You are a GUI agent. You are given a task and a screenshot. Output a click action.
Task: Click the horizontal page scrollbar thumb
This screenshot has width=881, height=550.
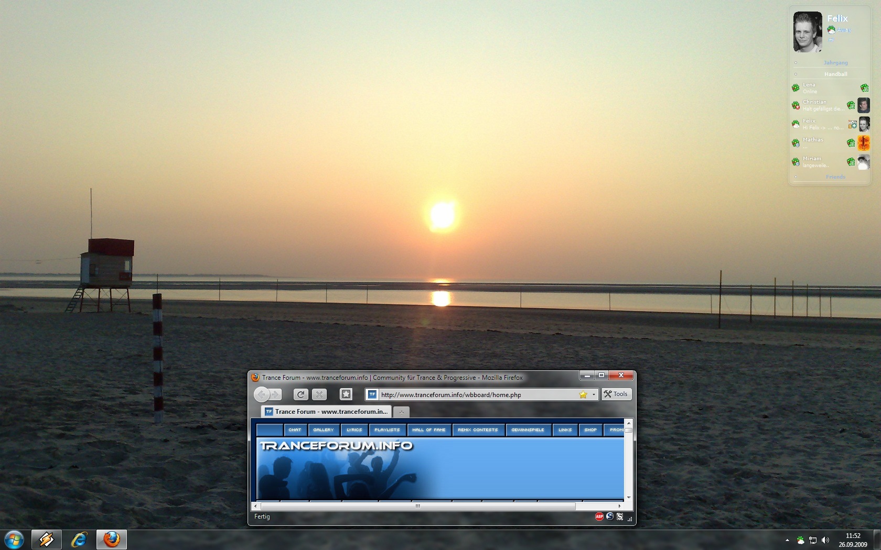coord(417,507)
